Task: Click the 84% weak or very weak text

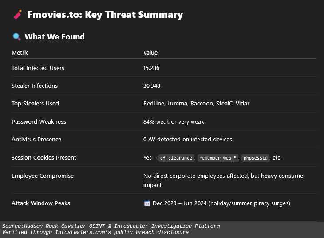Action: click(x=174, y=121)
